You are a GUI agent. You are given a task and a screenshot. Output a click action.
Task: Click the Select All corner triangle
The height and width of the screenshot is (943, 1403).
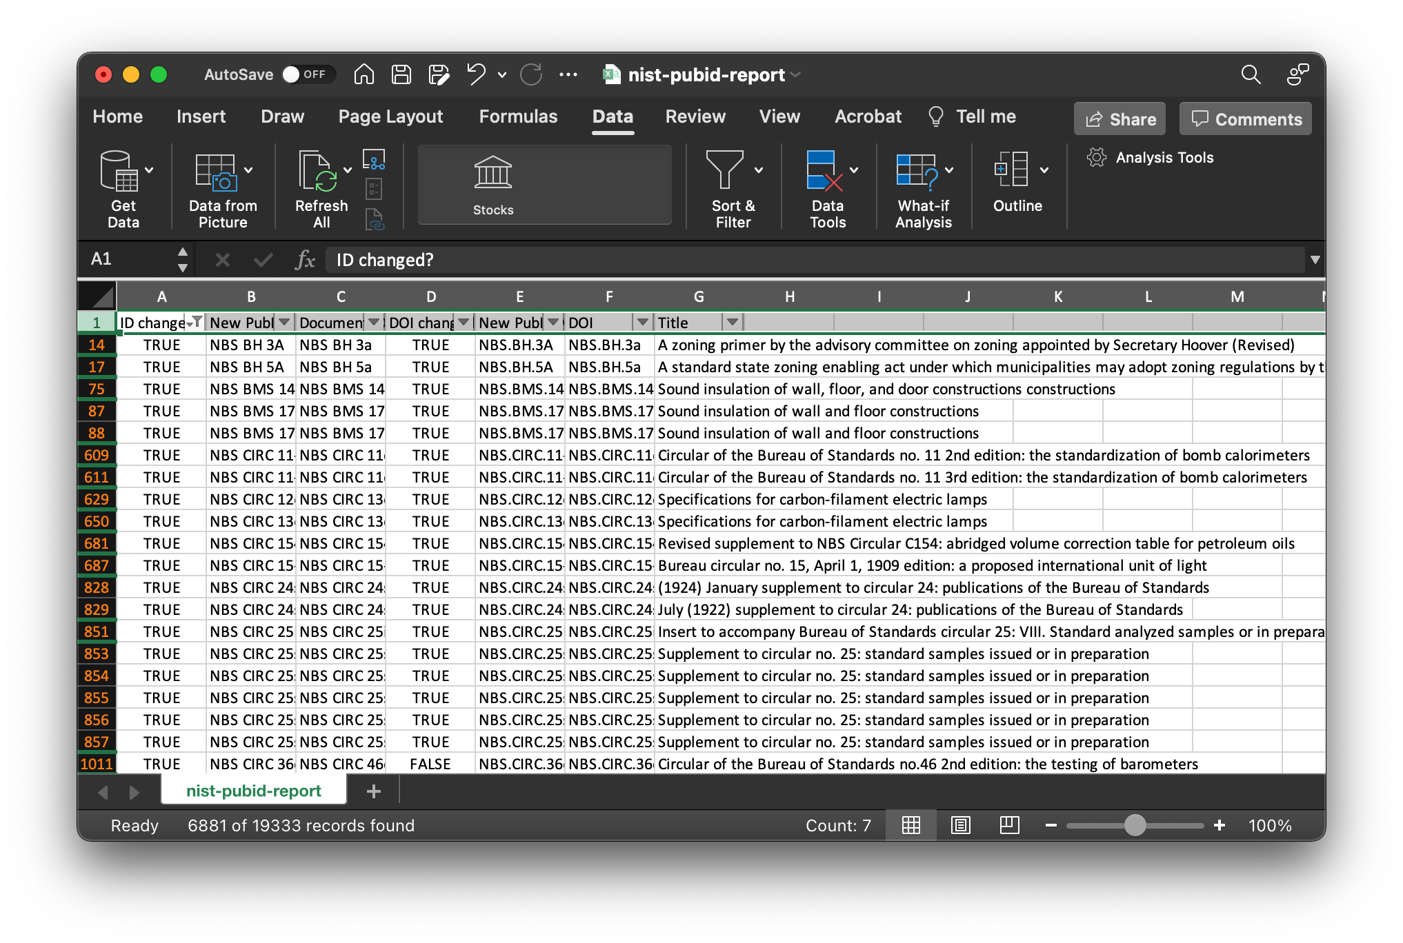98,297
